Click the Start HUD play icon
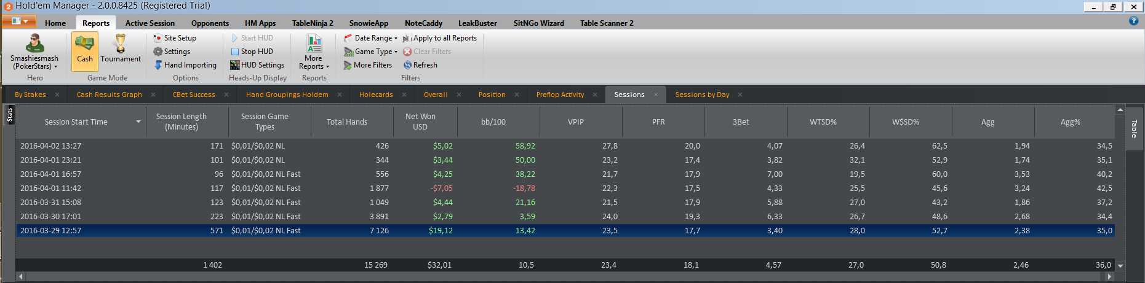This screenshot has height=283, width=1145. (x=235, y=38)
